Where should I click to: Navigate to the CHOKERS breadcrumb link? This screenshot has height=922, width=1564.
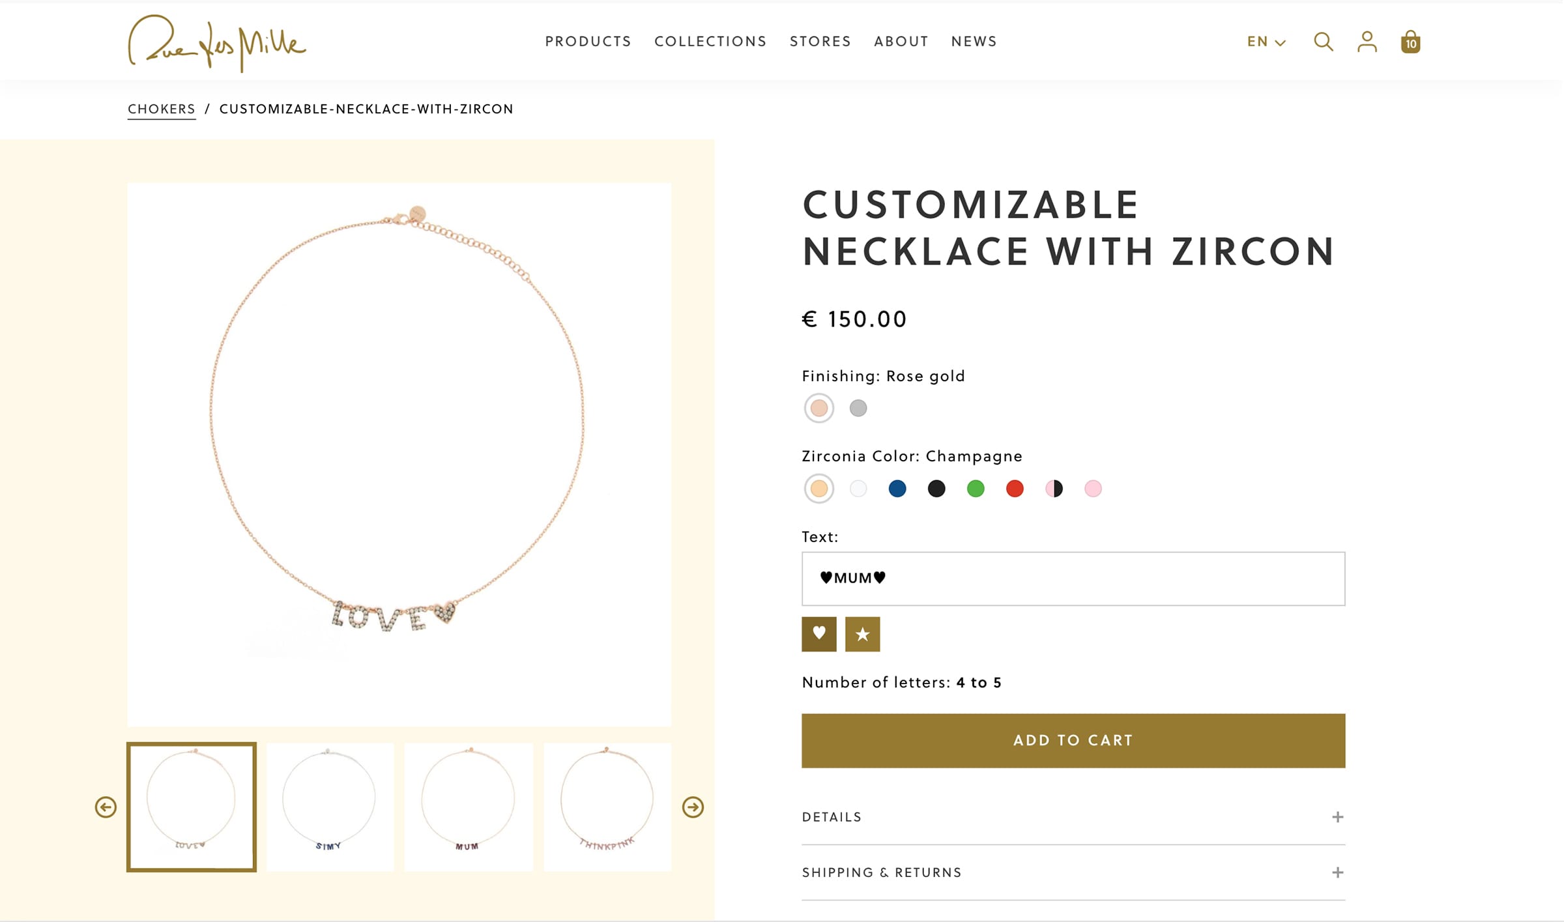[160, 108]
